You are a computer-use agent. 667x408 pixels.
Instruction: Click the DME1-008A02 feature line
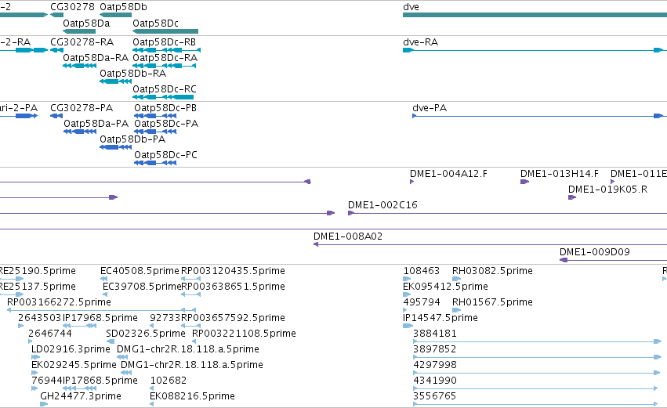coord(490,244)
